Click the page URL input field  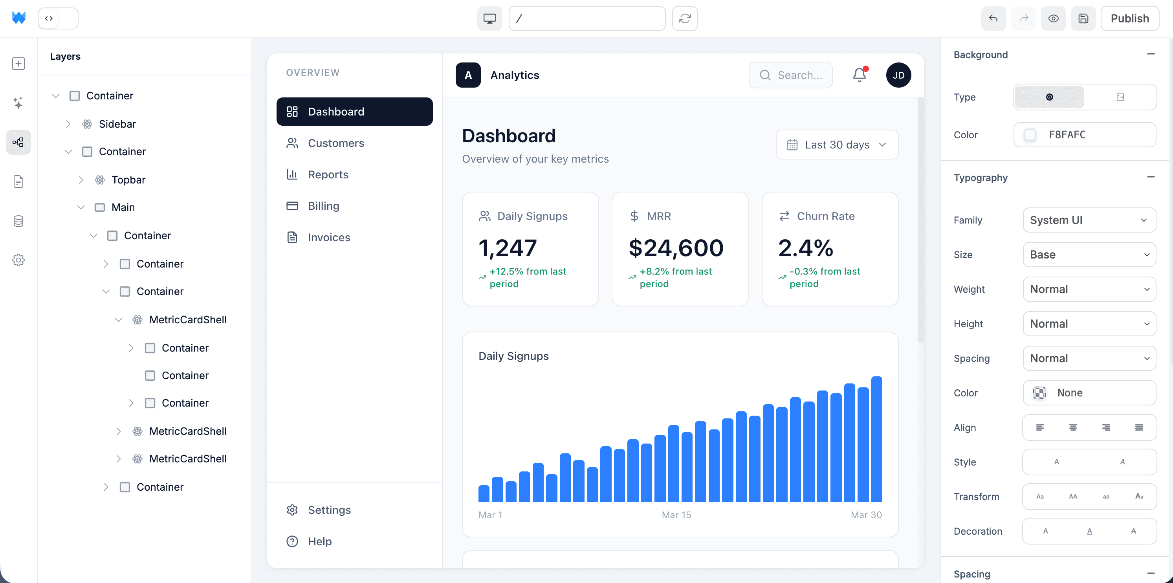click(x=587, y=18)
